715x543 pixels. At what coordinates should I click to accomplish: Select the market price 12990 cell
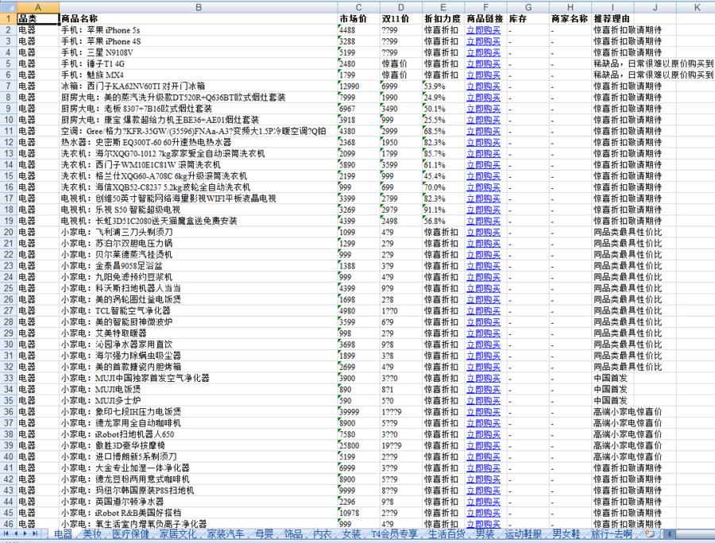click(359, 86)
